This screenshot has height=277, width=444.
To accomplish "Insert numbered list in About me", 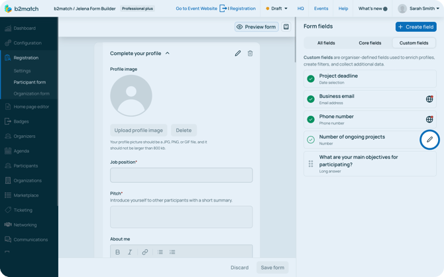I will click(172, 252).
